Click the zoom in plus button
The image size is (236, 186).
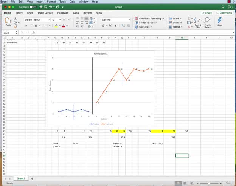tap(220, 183)
